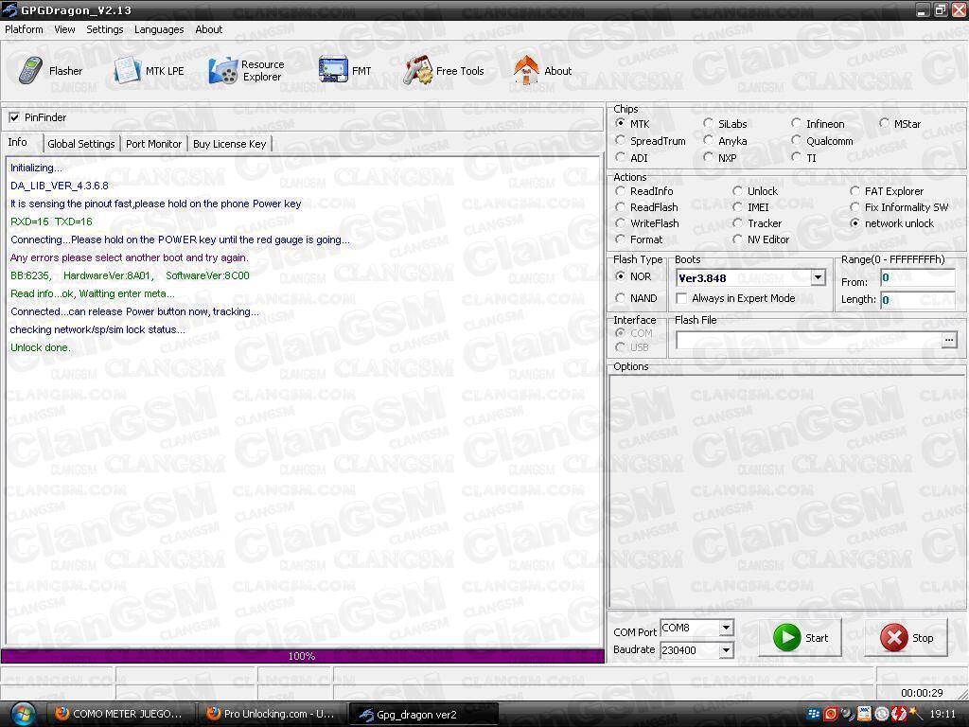Open Resource Explorer from the toolbar
The height and width of the screenshot is (727, 969).
pos(246,70)
